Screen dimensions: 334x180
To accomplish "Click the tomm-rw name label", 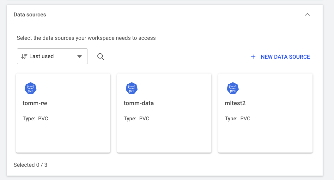I will pyautogui.click(x=35, y=103).
